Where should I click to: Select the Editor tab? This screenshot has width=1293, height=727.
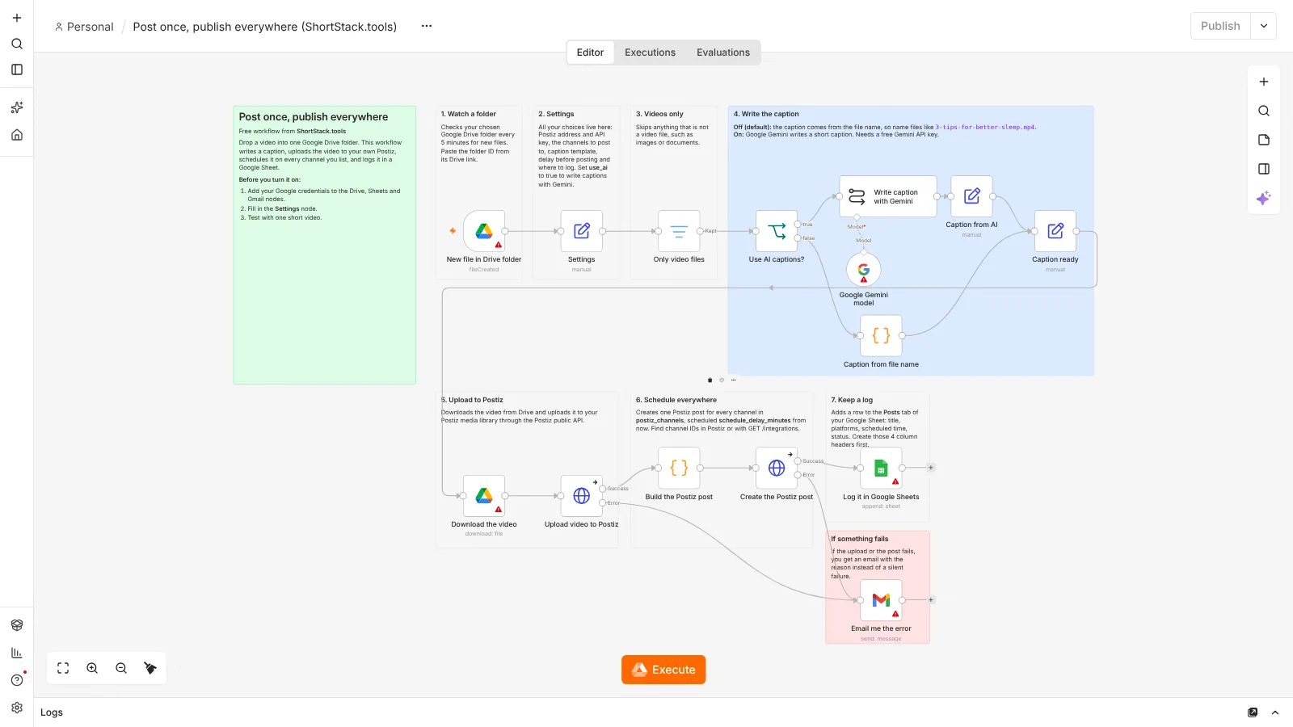[590, 53]
